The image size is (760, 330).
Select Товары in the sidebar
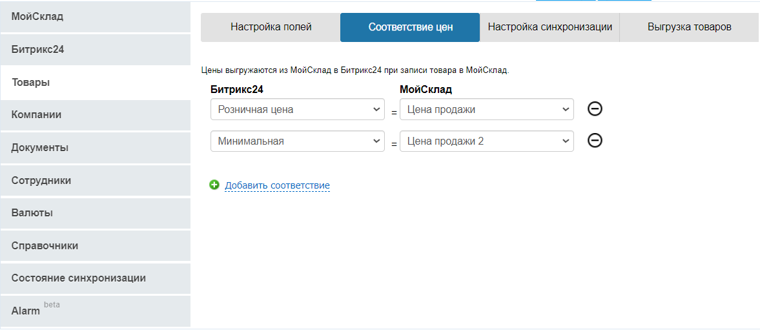pyautogui.click(x=96, y=83)
